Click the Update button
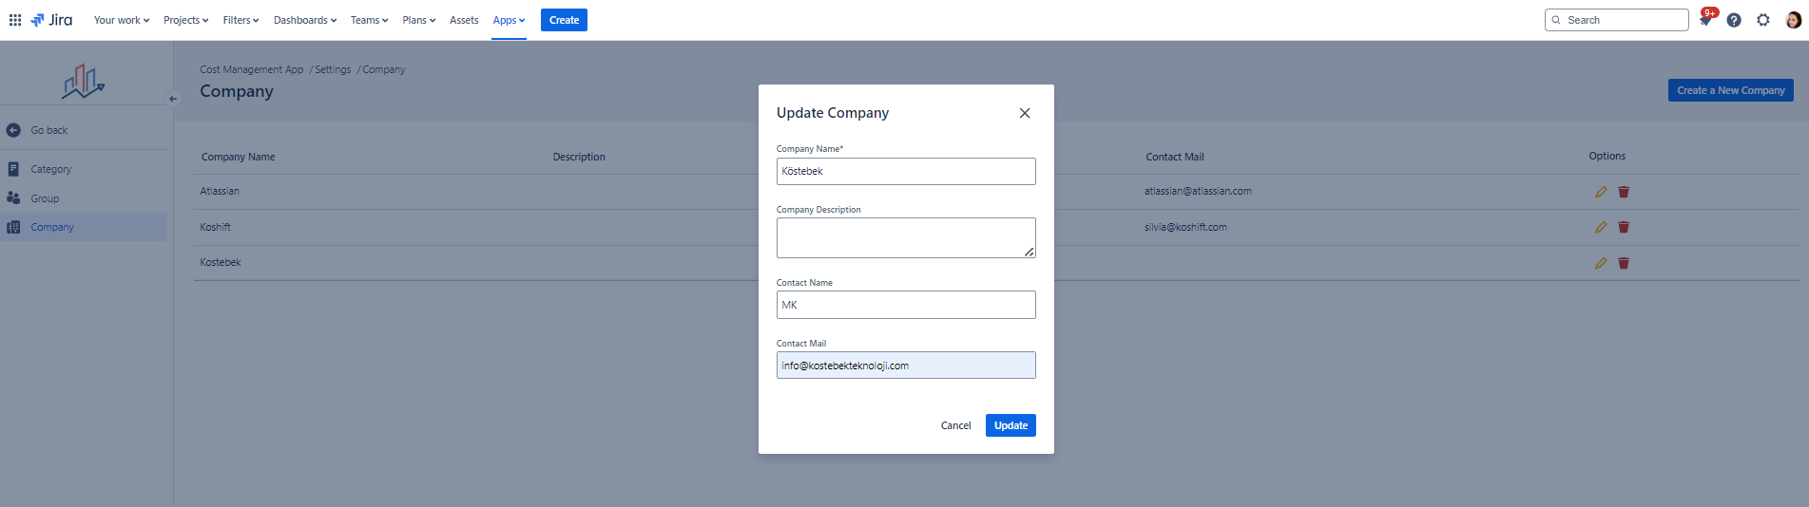Viewport: 1809px width, 507px height. [x=1010, y=425]
